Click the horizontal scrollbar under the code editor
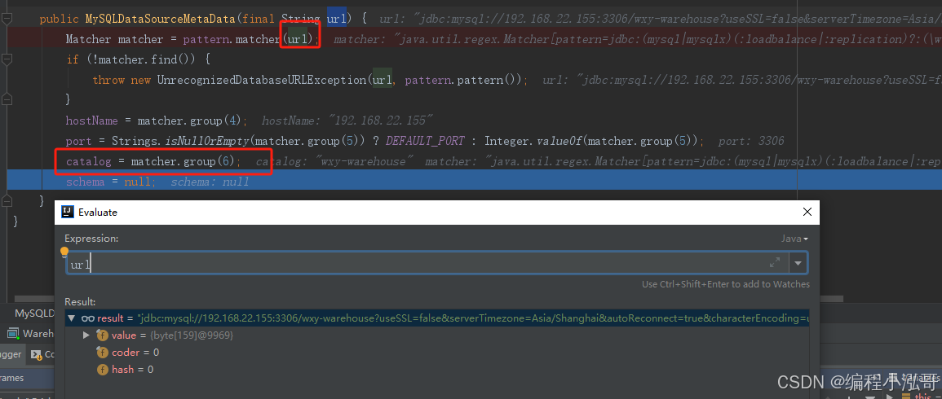The width and height of the screenshot is (942, 399). point(430,298)
